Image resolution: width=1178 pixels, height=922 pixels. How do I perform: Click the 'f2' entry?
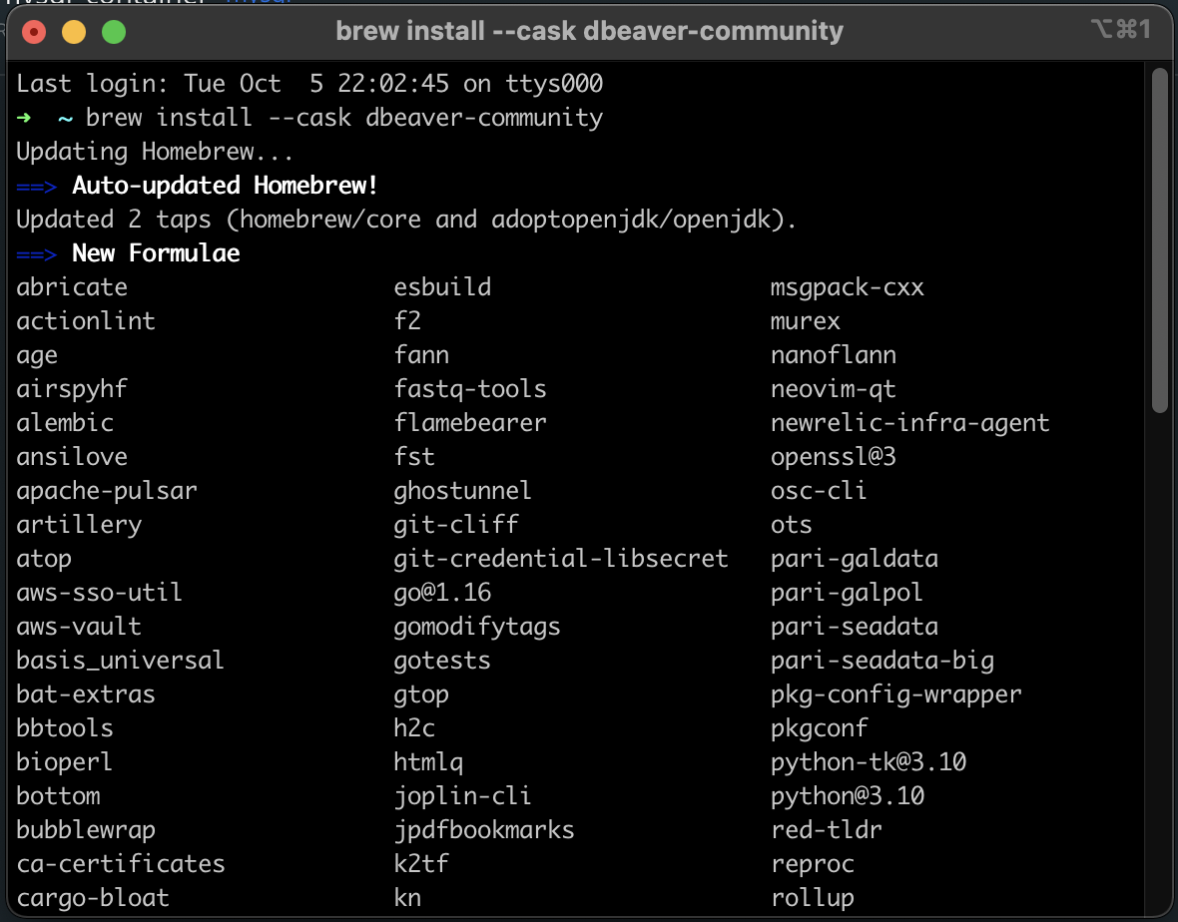point(407,321)
